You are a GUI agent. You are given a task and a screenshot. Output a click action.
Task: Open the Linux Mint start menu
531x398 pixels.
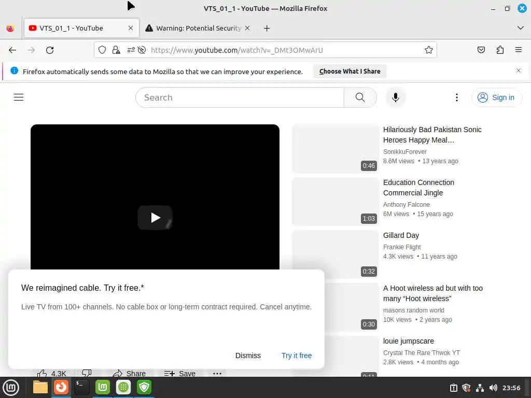coord(11,388)
